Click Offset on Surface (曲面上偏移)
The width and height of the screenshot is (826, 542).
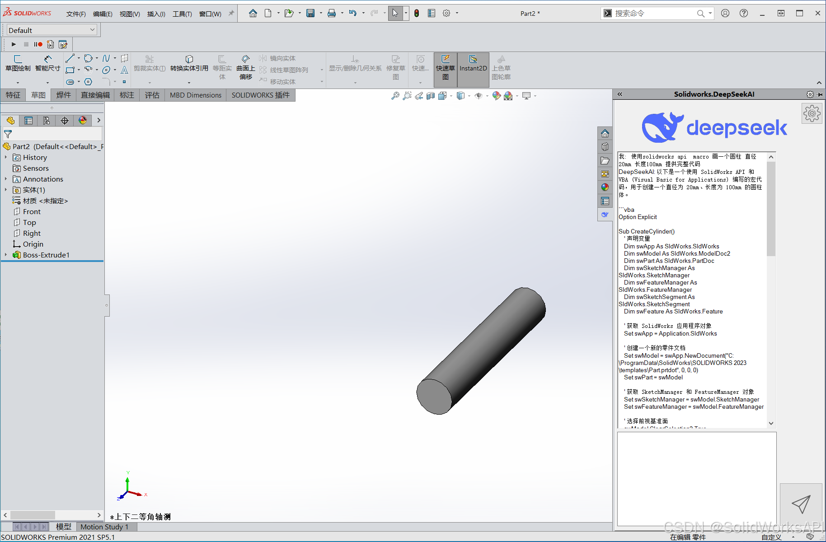(x=245, y=67)
